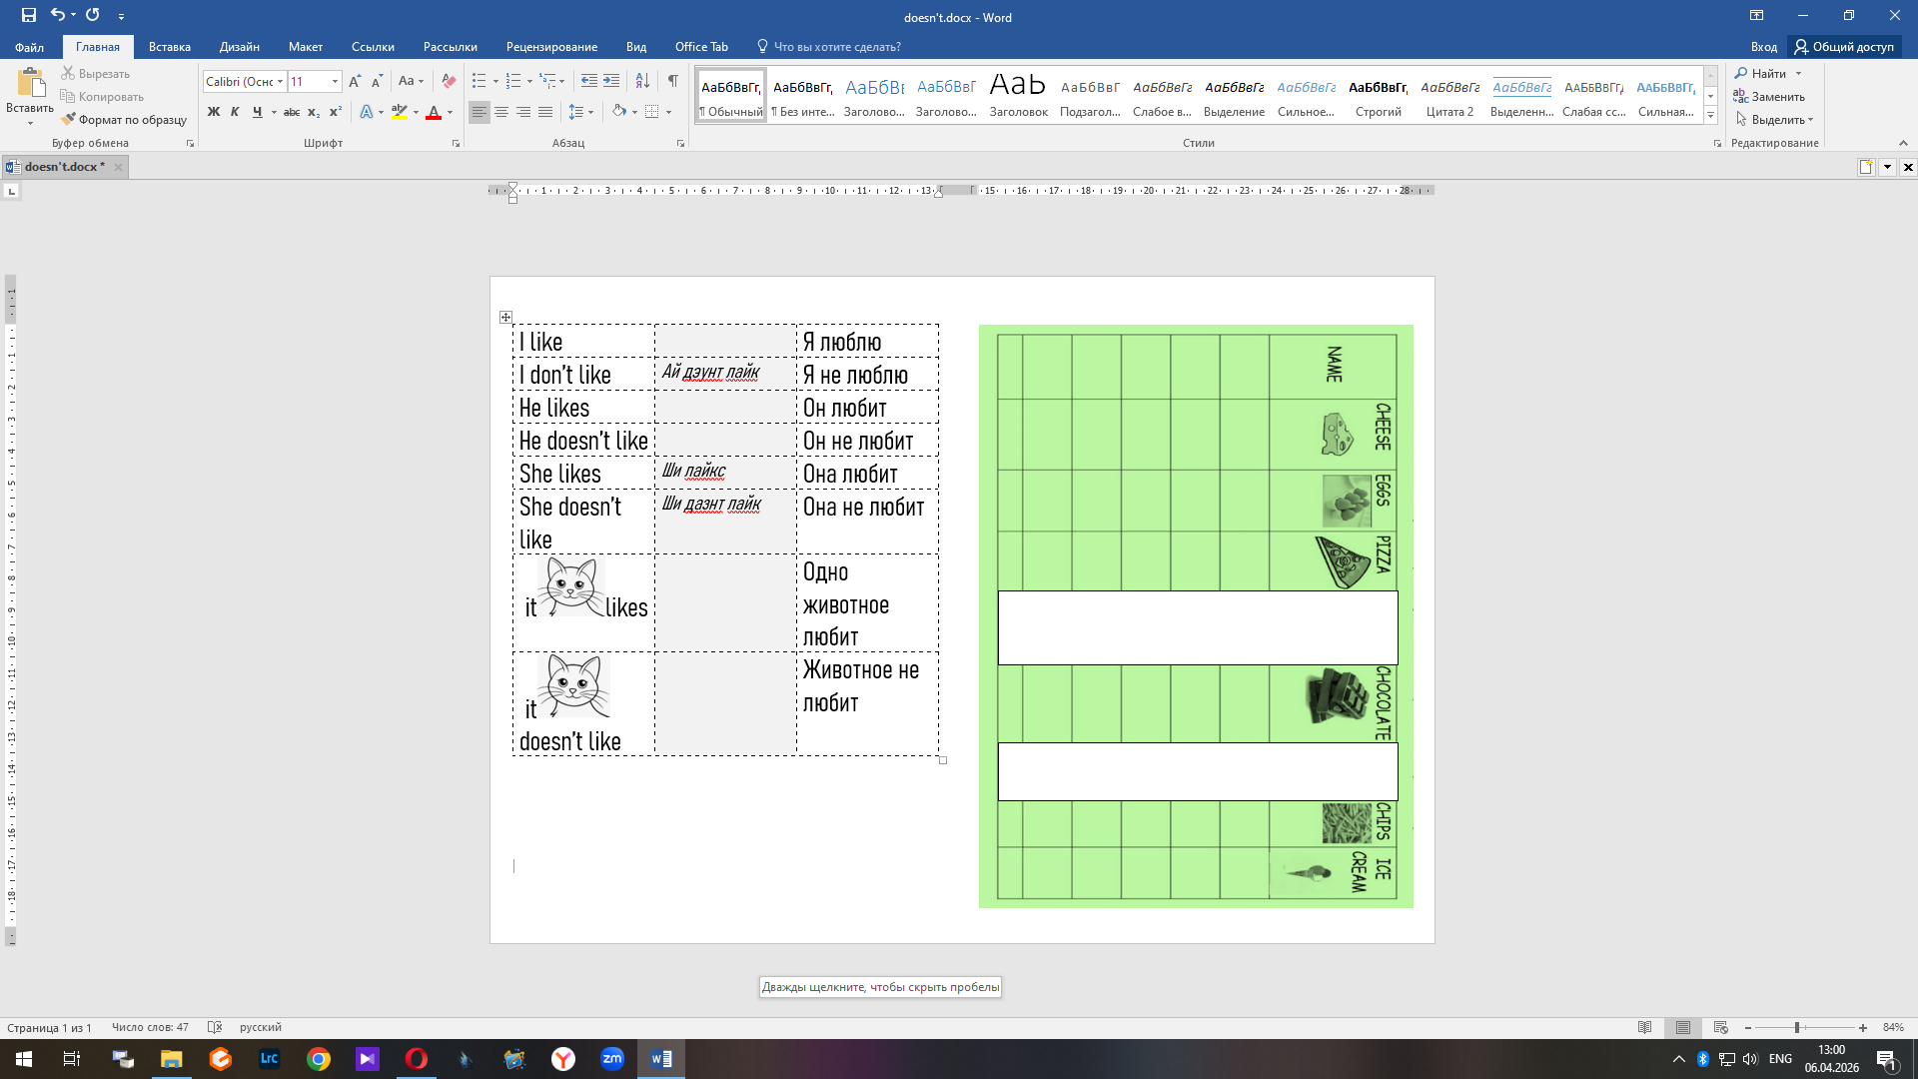1918x1079 pixels.
Task: Toggle strikethrough formatting
Action: (292, 112)
